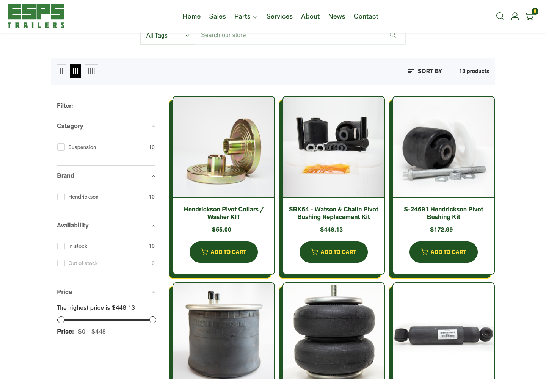Check the In stock availability filter

[x=61, y=246]
